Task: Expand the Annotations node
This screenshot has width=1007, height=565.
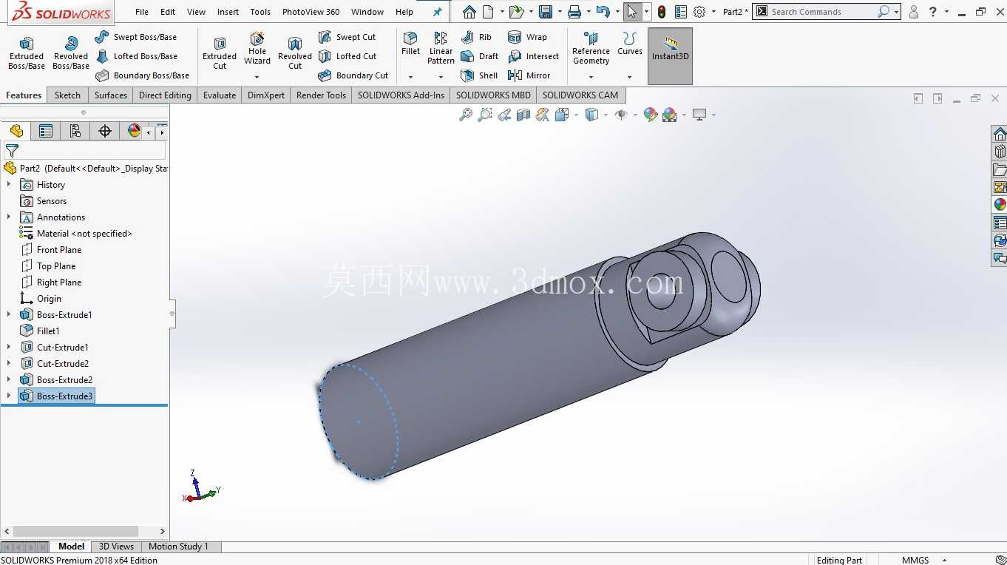Action: point(9,217)
